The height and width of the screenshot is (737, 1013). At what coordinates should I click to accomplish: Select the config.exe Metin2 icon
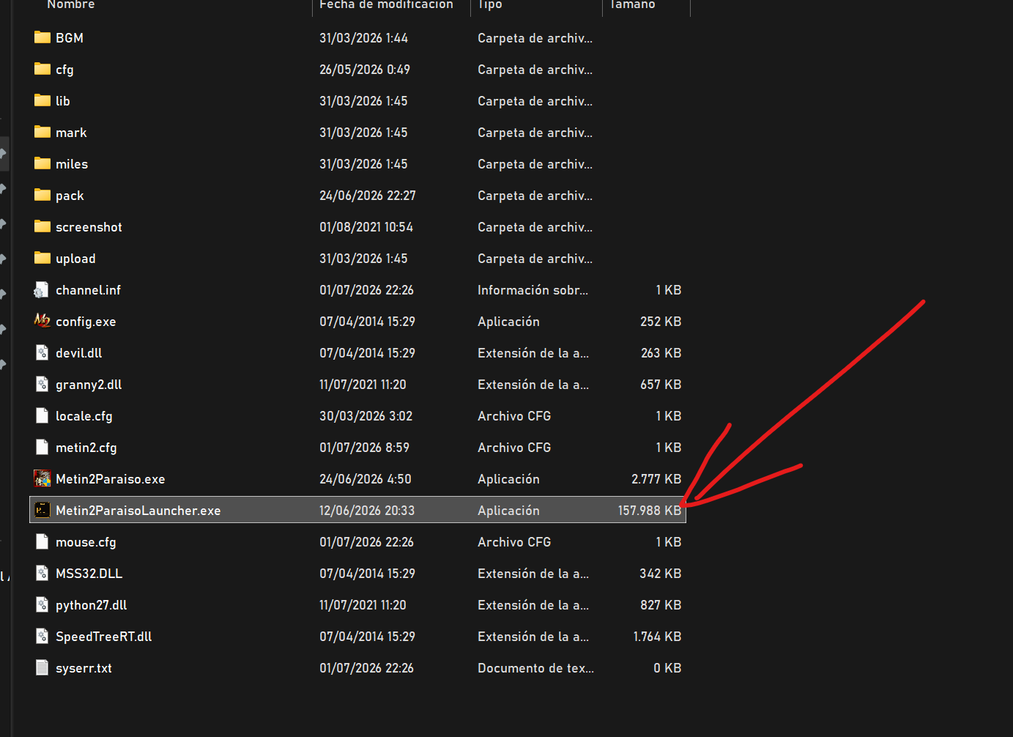pos(42,321)
